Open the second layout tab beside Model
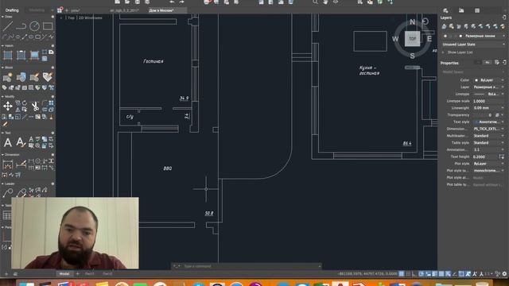Viewport: 509px width, 286px height. [x=108, y=274]
